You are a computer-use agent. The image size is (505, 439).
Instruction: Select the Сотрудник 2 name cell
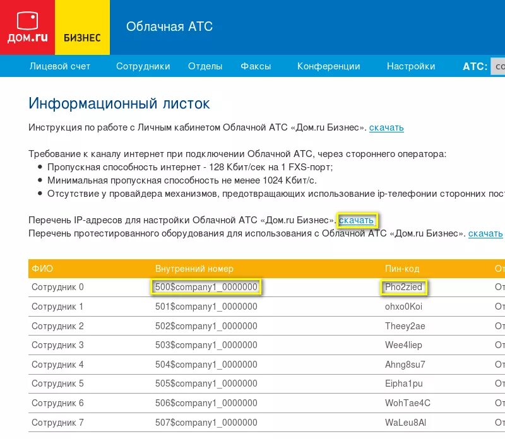click(x=57, y=326)
